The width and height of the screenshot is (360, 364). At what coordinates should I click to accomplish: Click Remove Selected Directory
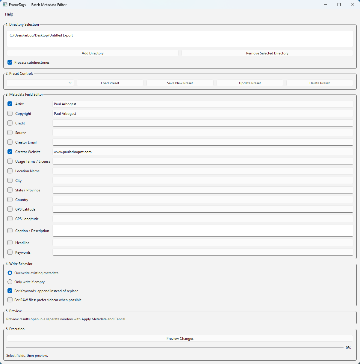(x=267, y=53)
